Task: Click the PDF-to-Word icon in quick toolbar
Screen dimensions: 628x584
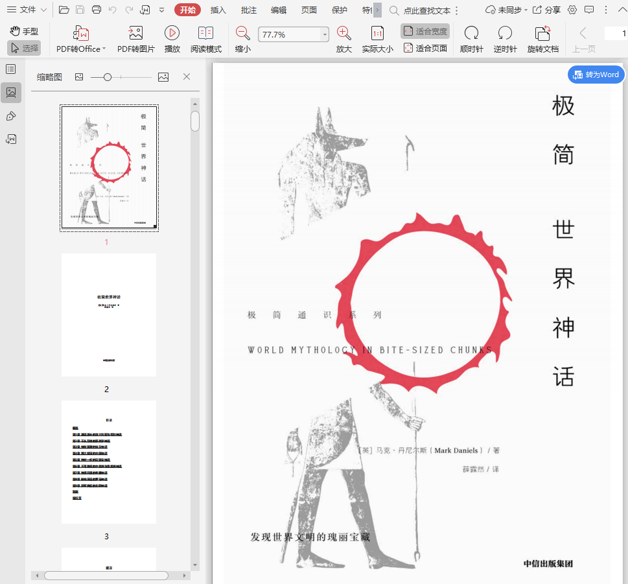Action: [x=145, y=10]
